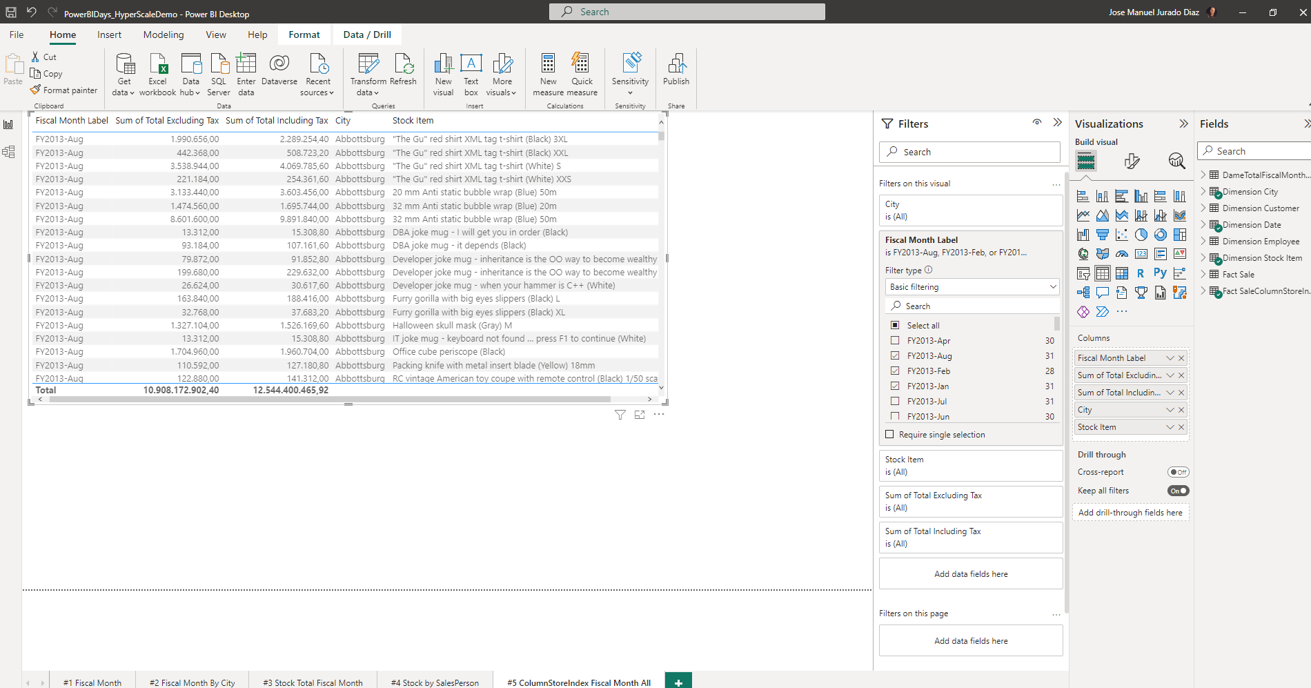Select the Q&A speech bubble visual
This screenshot has height=688, width=1311.
click(x=1103, y=293)
